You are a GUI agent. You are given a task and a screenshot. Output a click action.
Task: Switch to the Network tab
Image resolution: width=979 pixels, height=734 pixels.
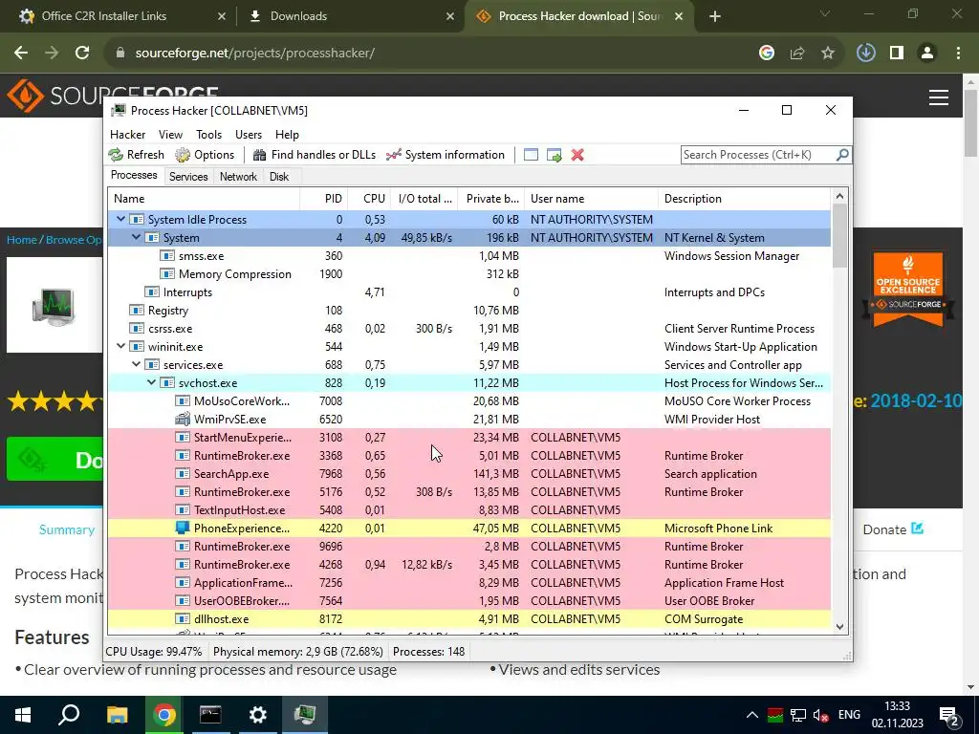pos(238,177)
